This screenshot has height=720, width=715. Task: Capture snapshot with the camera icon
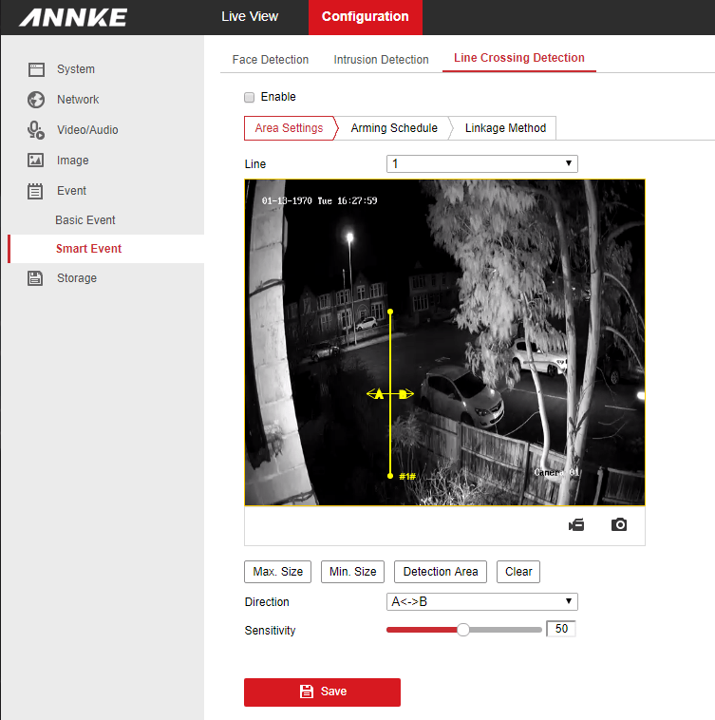[x=619, y=524]
